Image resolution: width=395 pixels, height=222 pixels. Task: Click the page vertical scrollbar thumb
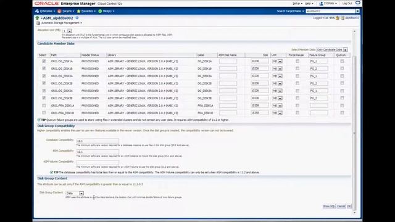(x=354, y=133)
